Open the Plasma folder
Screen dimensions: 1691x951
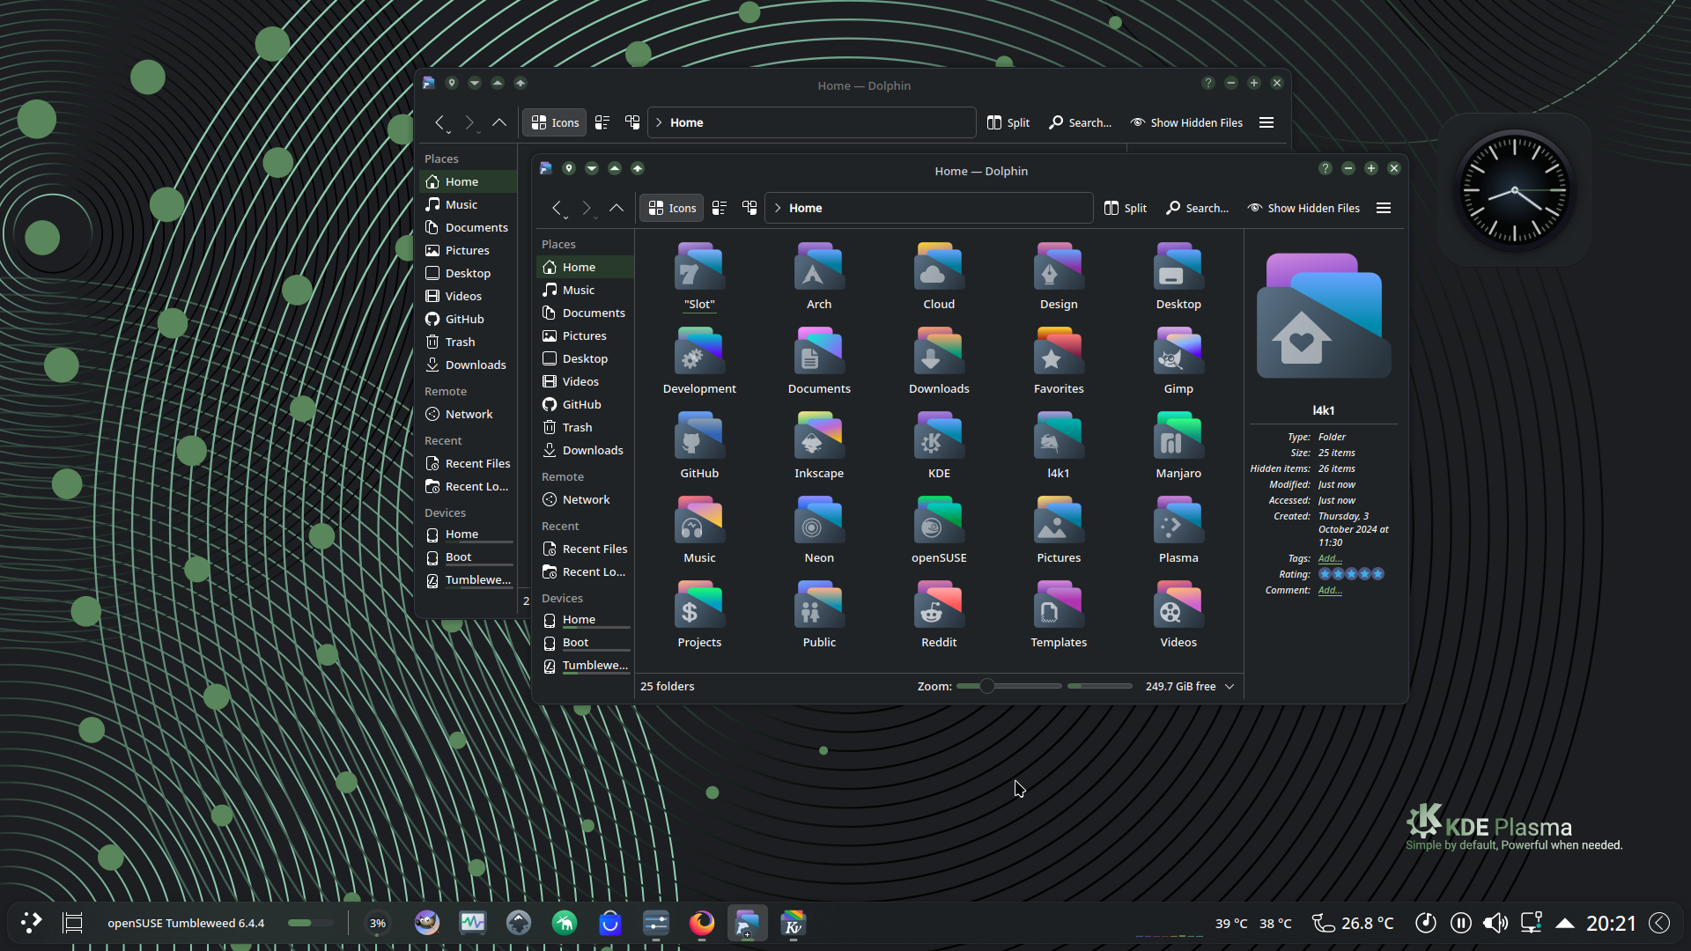(x=1178, y=530)
